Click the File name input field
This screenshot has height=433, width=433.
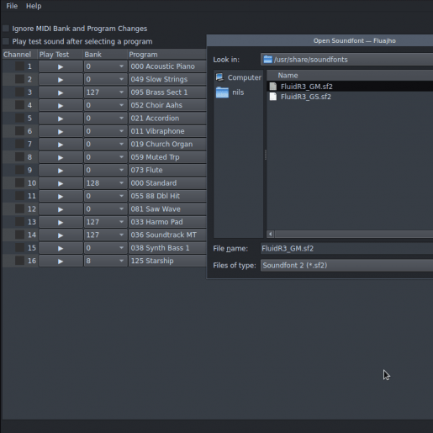[347, 249]
